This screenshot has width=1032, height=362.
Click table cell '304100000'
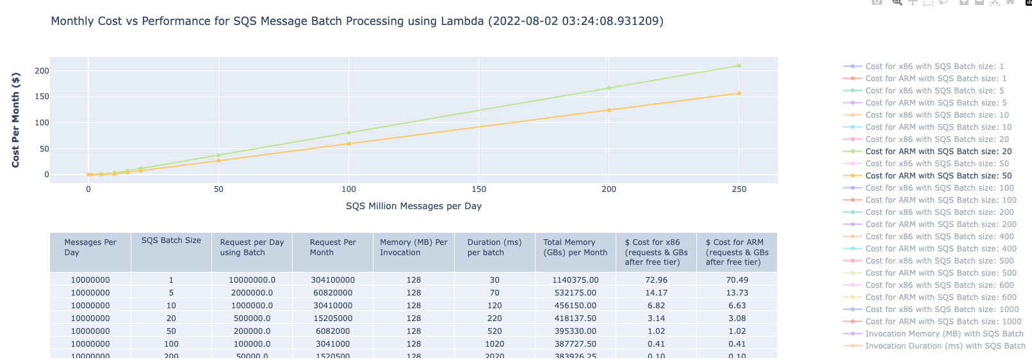332,280
